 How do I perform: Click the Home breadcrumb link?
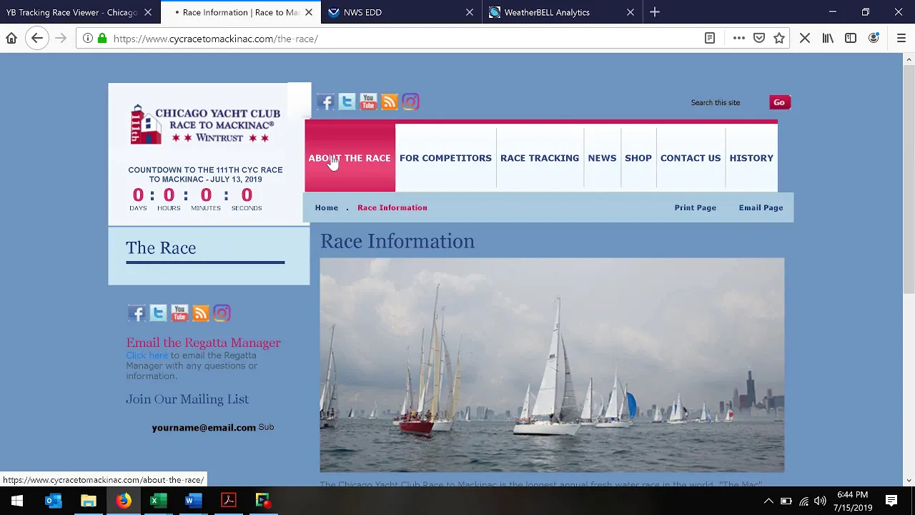pos(327,207)
